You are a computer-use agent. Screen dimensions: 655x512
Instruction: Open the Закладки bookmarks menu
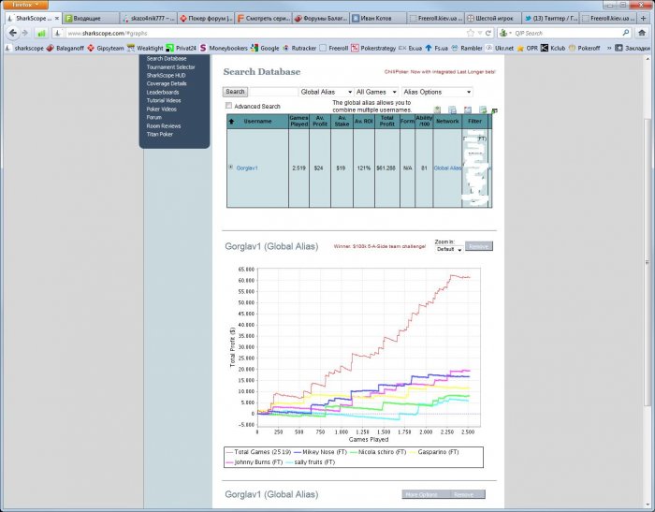click(x=633, y=48)
